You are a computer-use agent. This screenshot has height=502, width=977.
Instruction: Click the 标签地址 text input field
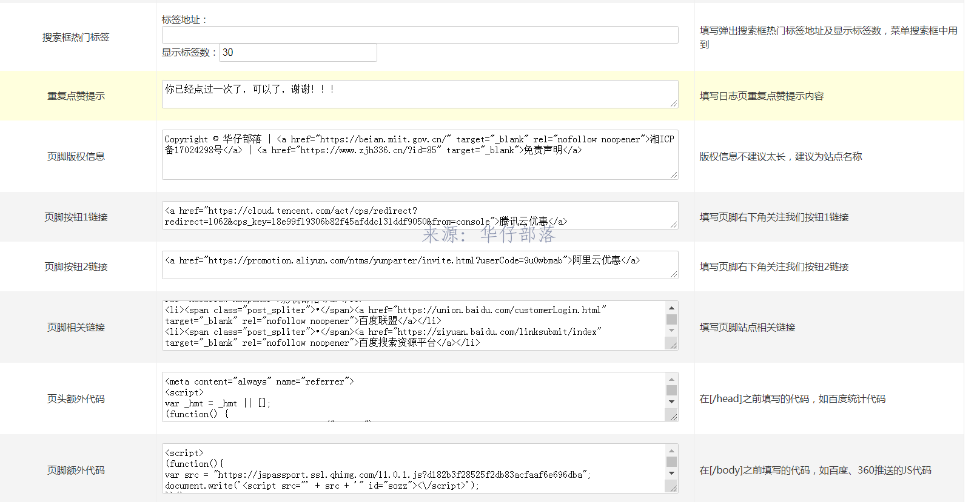click(x=420, y=35)
